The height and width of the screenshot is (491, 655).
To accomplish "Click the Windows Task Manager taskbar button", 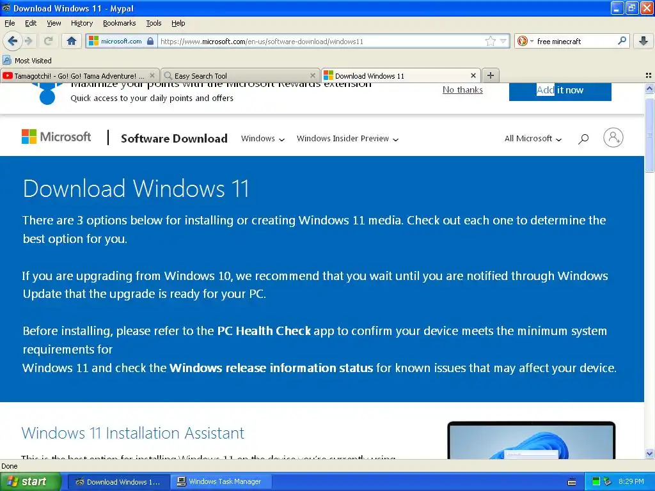I will pyautogui.click(x=222, y=482).
